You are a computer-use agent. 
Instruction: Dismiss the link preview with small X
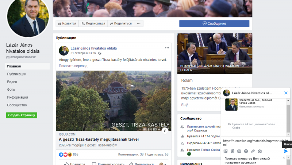(284, 158)
